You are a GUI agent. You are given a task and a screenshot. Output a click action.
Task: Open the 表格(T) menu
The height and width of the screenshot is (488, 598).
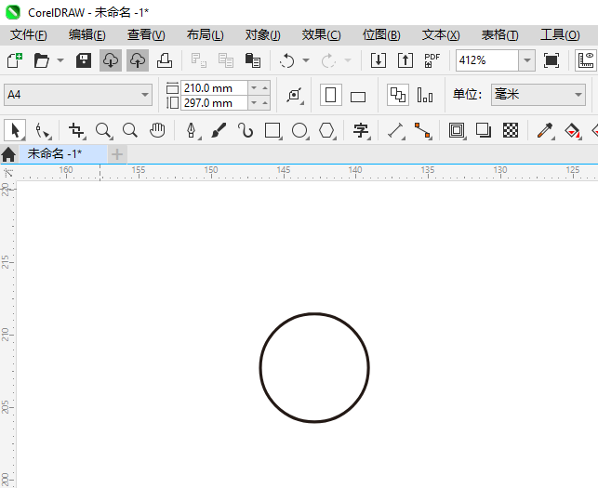[x=499, y=35]
